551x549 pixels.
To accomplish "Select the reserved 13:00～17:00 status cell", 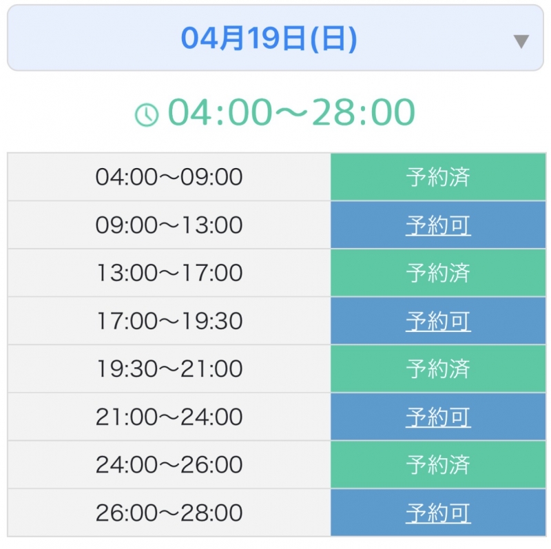I will pyautogui.click(x=439, y=273).
